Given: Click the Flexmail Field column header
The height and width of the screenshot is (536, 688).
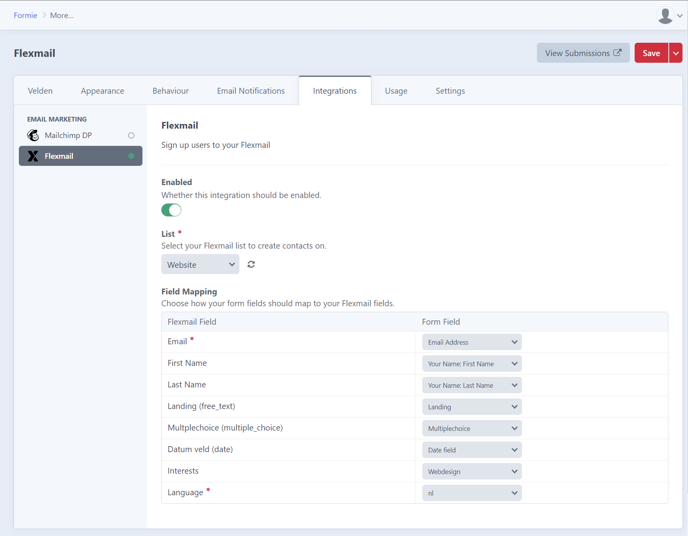Looking at the screenshot, I should pyautogui.click(x=192, y=322).
